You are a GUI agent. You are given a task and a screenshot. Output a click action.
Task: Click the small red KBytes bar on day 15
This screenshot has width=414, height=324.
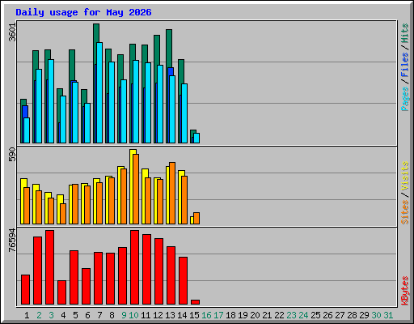195,302
